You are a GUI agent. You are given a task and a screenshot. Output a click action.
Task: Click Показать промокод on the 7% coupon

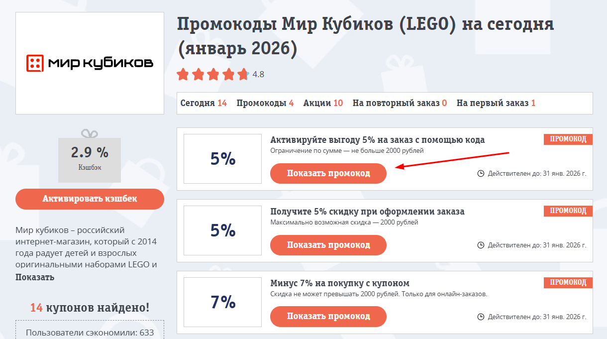click(x=328, y=316)
